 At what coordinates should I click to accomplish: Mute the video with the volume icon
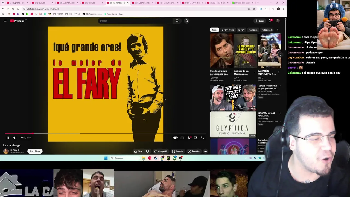point(15,138)
